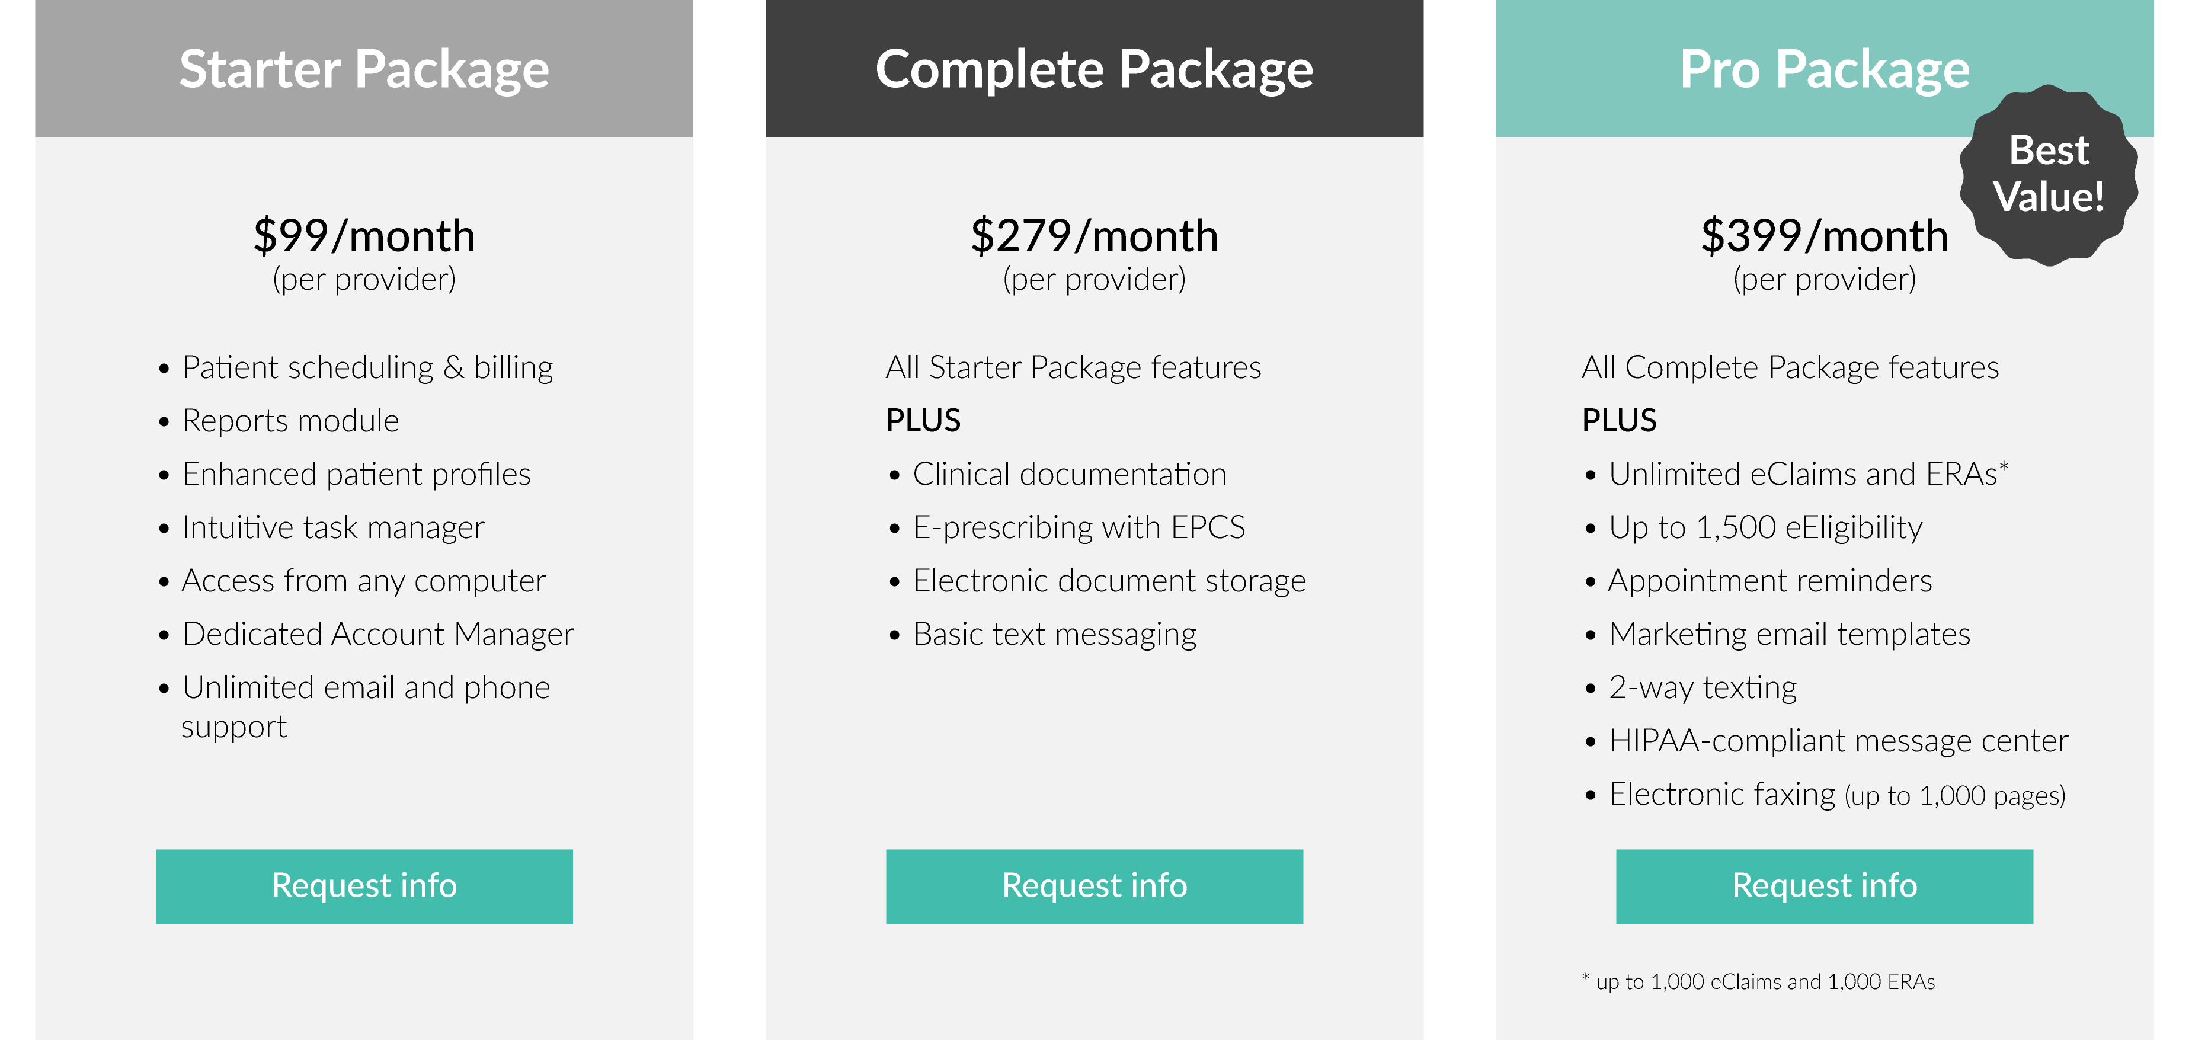Click Dedicated Account Manager feature
The width and height of the screenshot is (2192, 1040).
(x=378, y=634)
